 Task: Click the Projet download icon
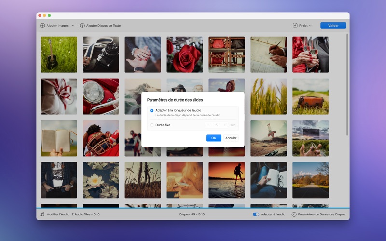(295, 26)
